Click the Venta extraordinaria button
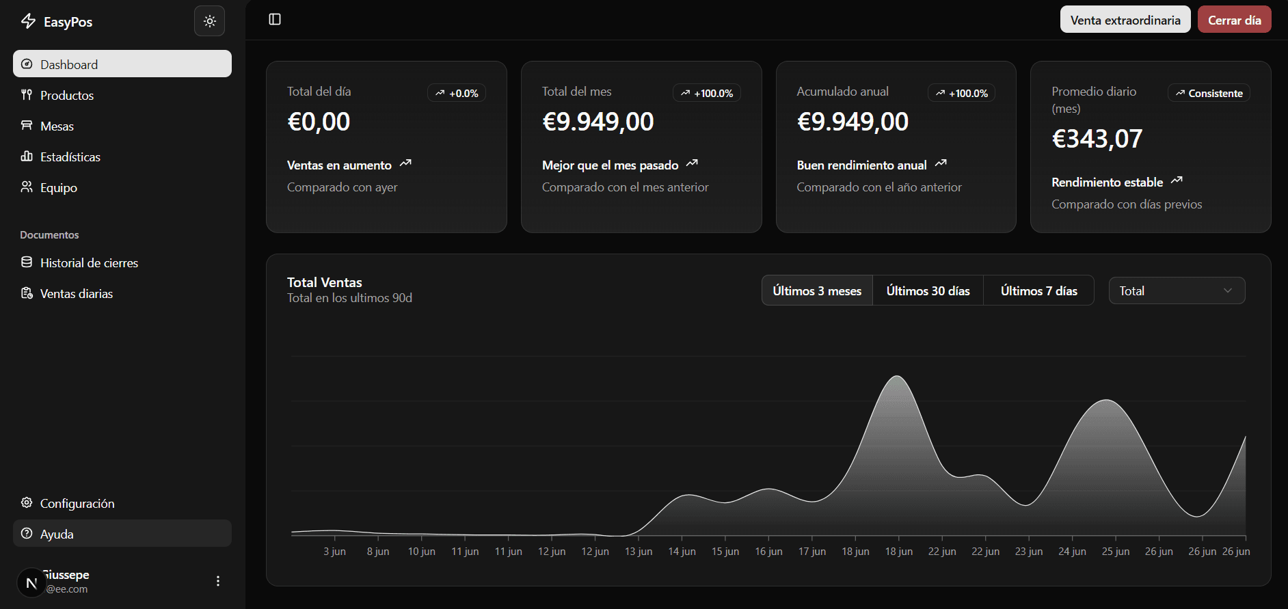The width and height of the screenshot is (1288, 609). click(1125, 20)
